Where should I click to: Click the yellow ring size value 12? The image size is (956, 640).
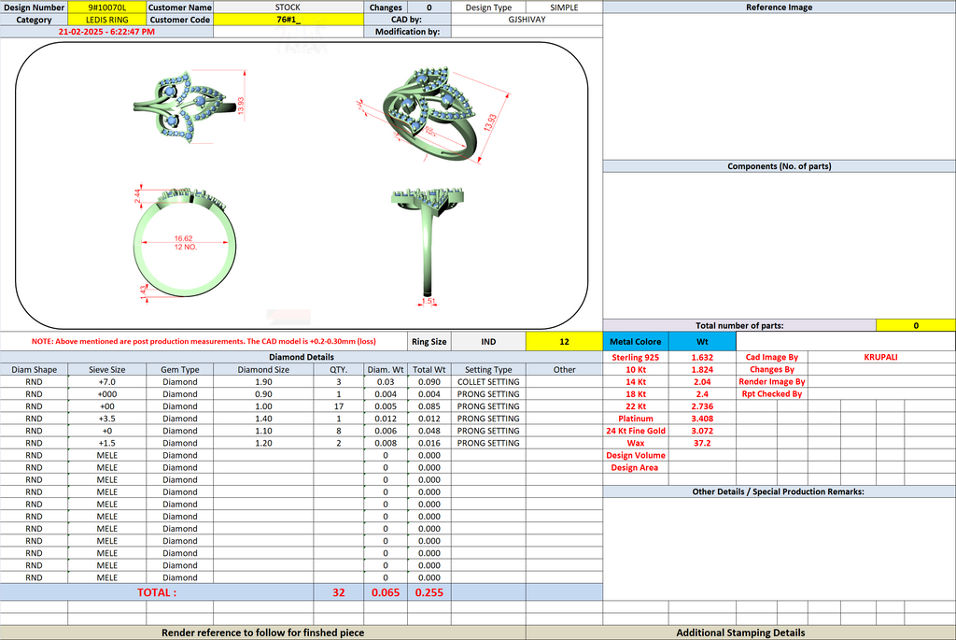tap(564, 342)
